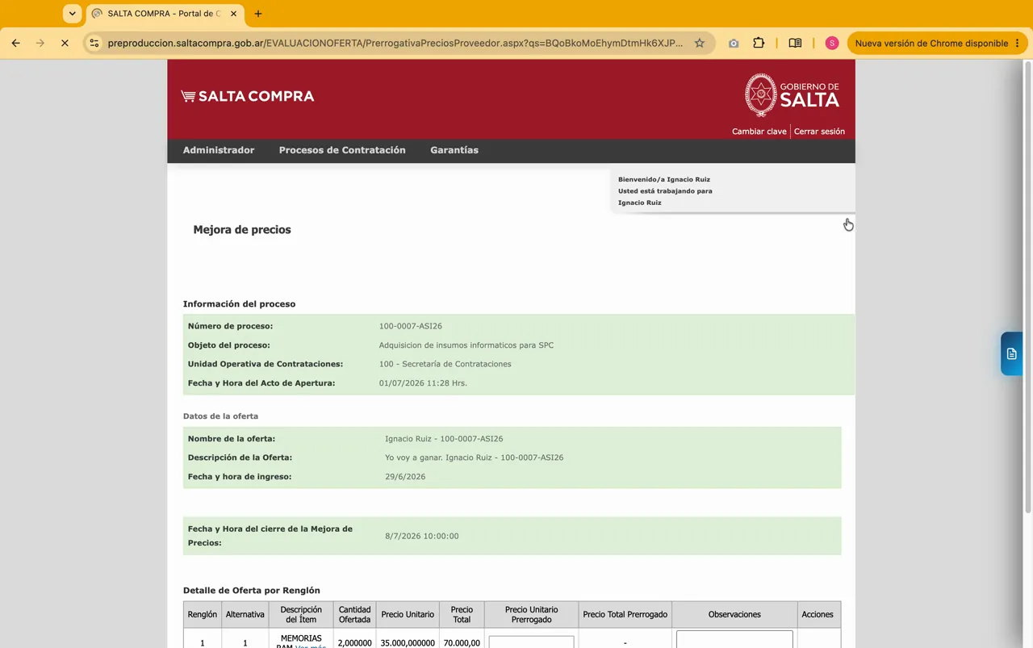Click the 'Detalle de Oferta por Renglón' title
This screenshot has height=648, width=1033.
coord(252,591)
